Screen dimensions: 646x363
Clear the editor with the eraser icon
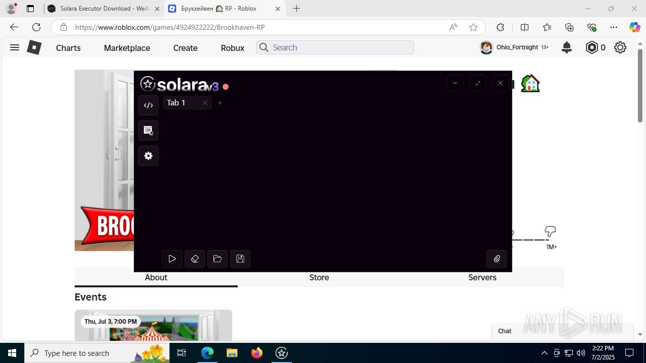[195, 259]
